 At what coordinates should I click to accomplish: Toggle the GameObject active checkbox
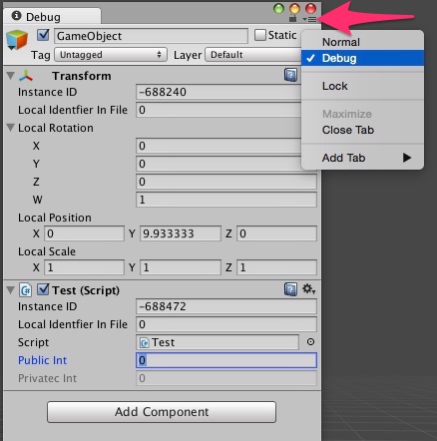(43, 35)
